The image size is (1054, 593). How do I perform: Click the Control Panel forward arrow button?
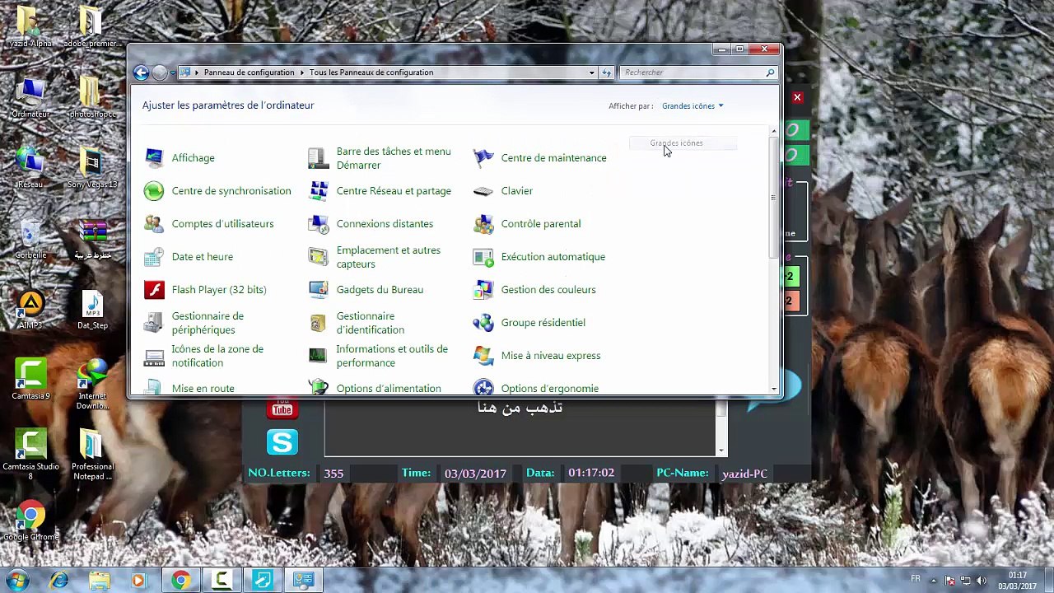tap(160, 72)
